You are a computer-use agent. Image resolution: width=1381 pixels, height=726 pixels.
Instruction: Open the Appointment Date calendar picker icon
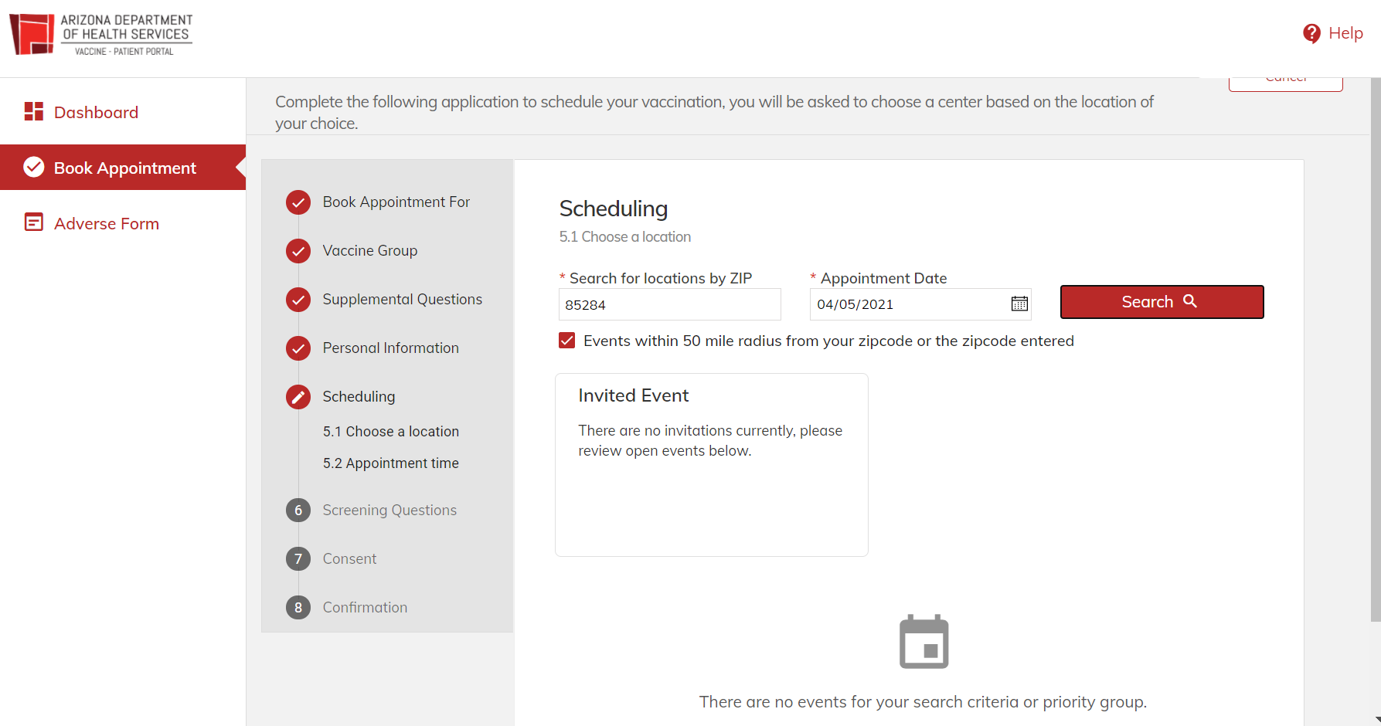pos(1019,304)
